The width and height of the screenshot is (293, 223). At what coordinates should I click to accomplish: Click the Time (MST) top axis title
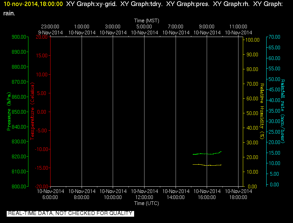pyautogui.click(x=146, y=20)
